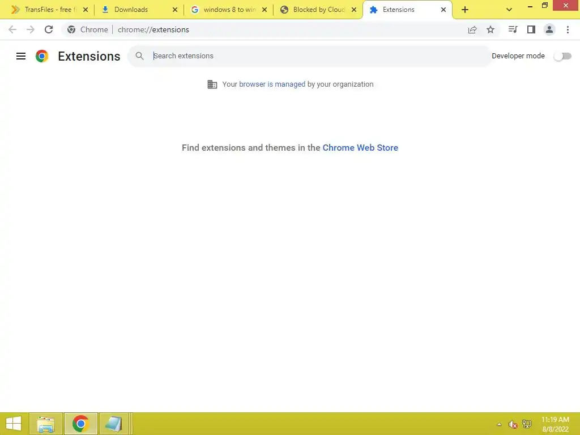Close the Blocked by Cloud tab

tap(354, 10)
